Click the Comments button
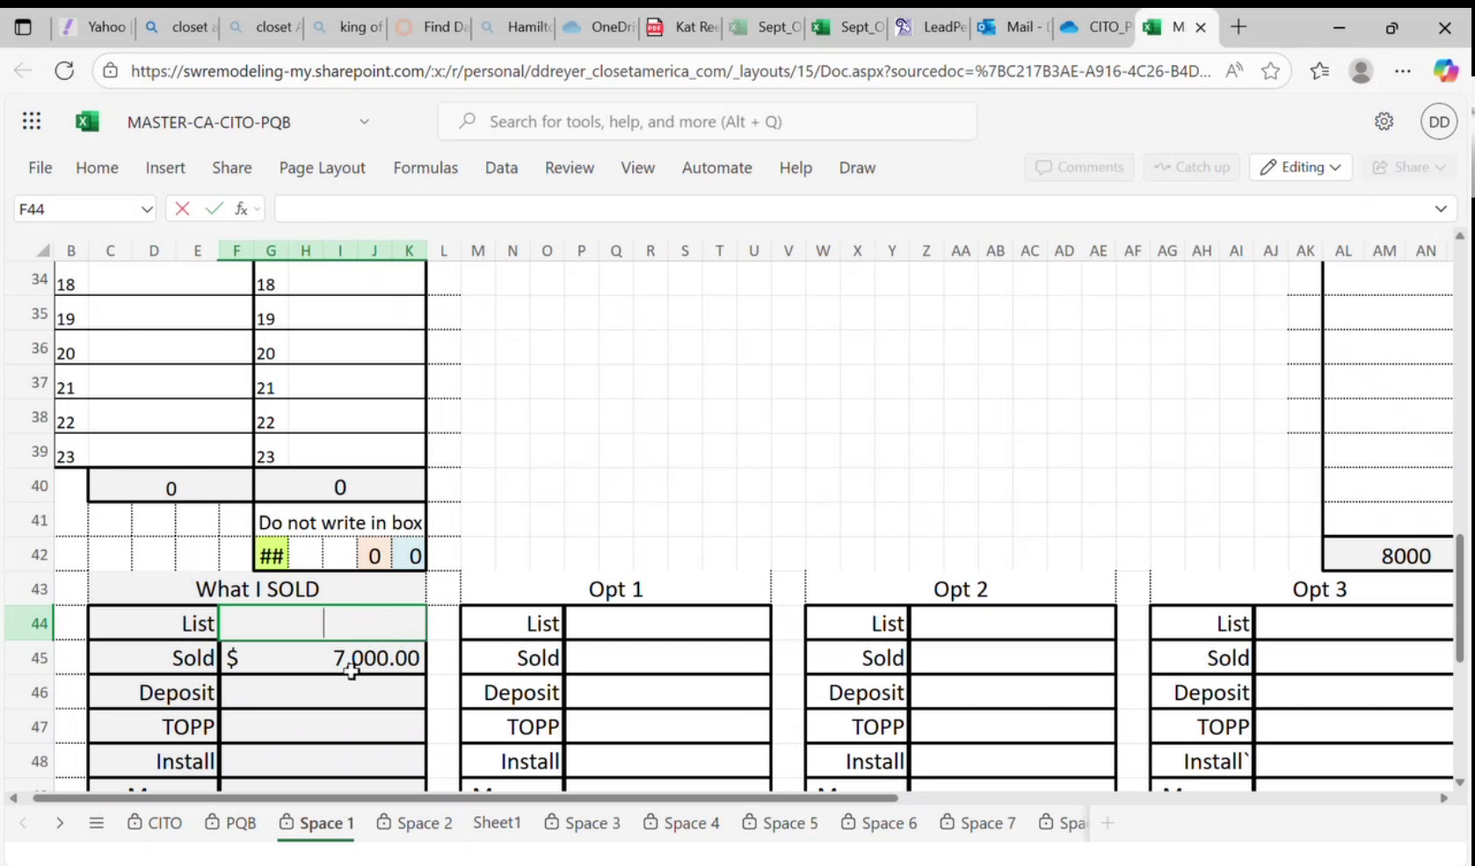Screen dimensions: 1475x866 tap(1079, 167)
